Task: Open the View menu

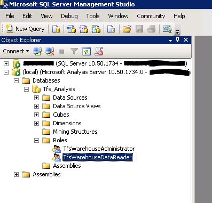Action: click(x=46, y=16)
